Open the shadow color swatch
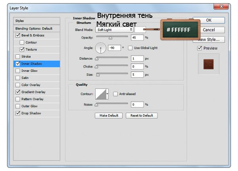238x171 pixels. click(x=140, y=30)
